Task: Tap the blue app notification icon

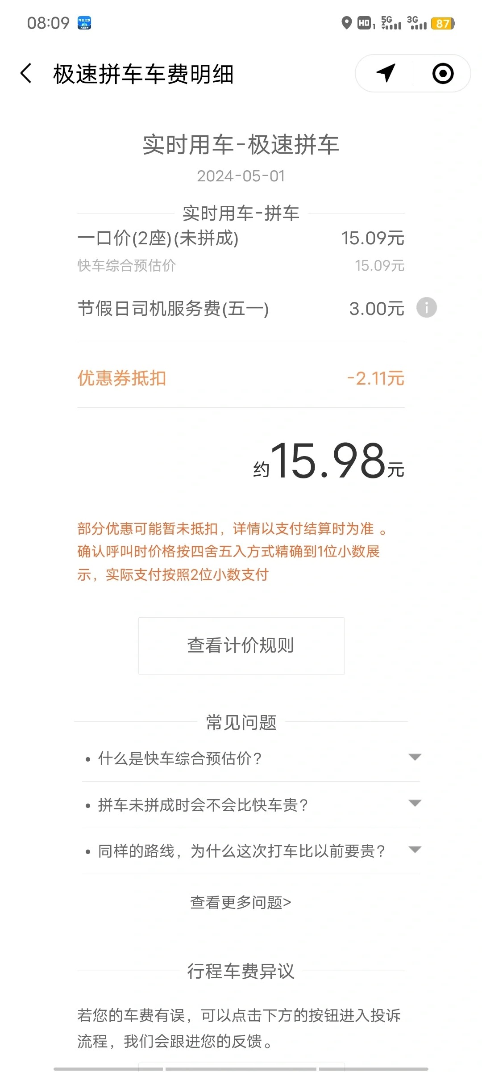Action: pyautogui.click(x=84, y=23)
